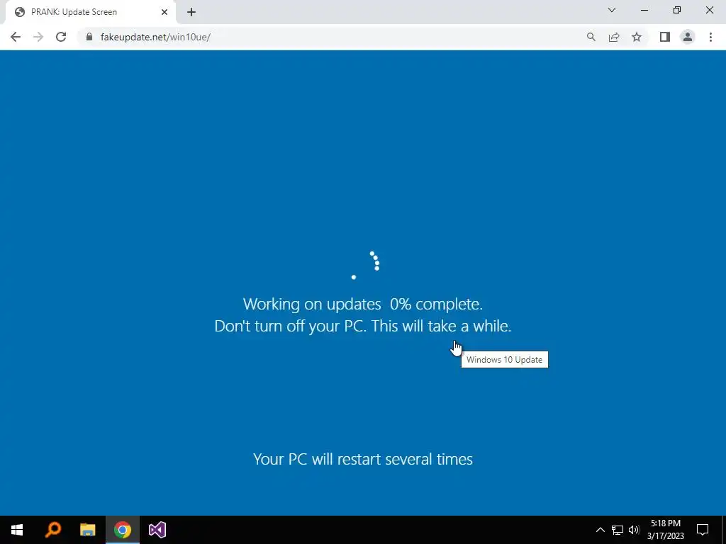Open File Explorer from the taskbar

[x=87, y=530]
